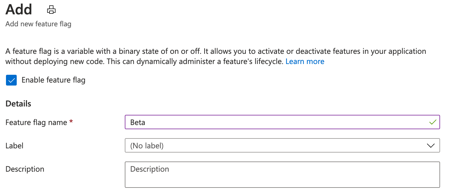Image resolution: width=452 pixels, height=195 pixels.
Task: Click the downward chevron on the Label field
Action: tap(431, 146)
